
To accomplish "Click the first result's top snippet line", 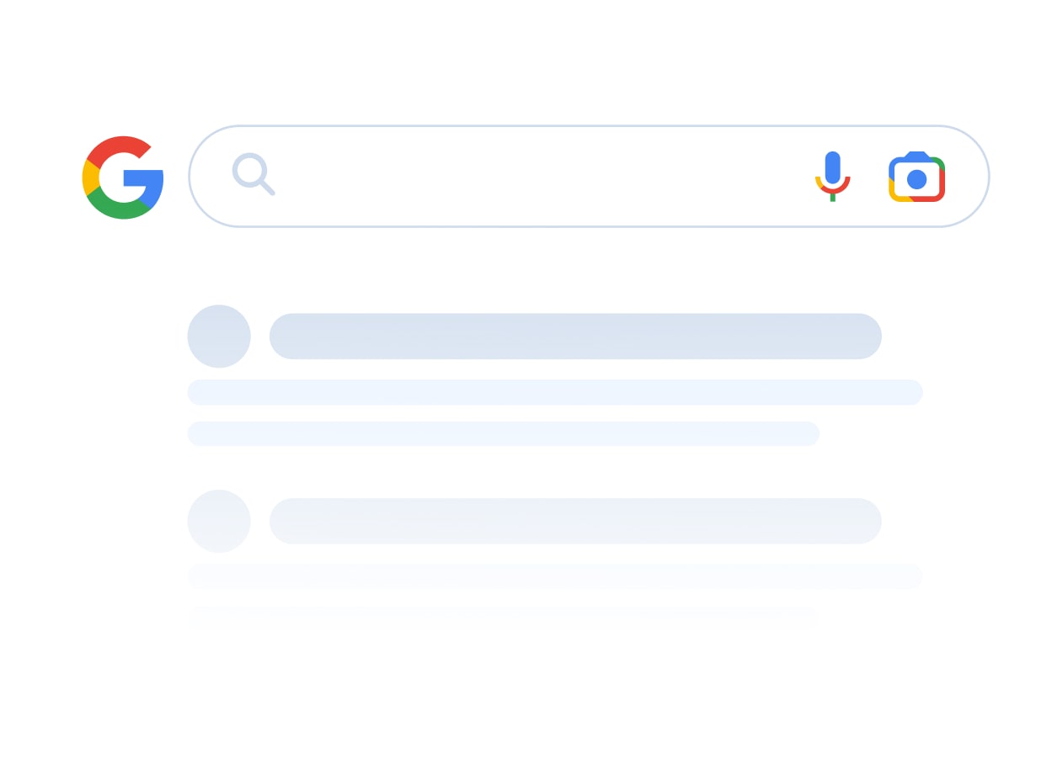I will click(555, 392).
